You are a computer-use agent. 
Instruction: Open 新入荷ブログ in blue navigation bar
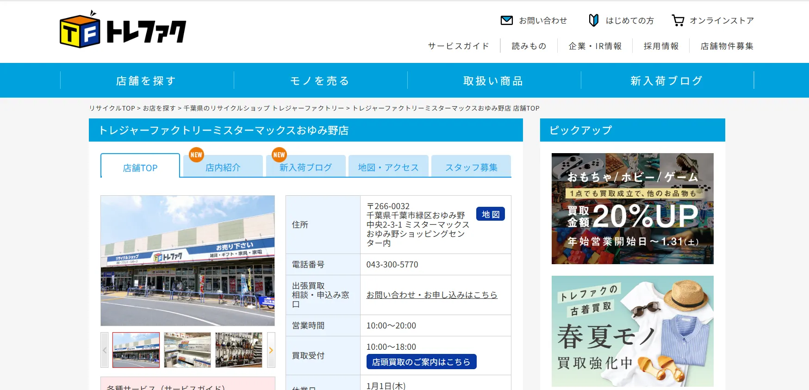click(x=666, y=81)
